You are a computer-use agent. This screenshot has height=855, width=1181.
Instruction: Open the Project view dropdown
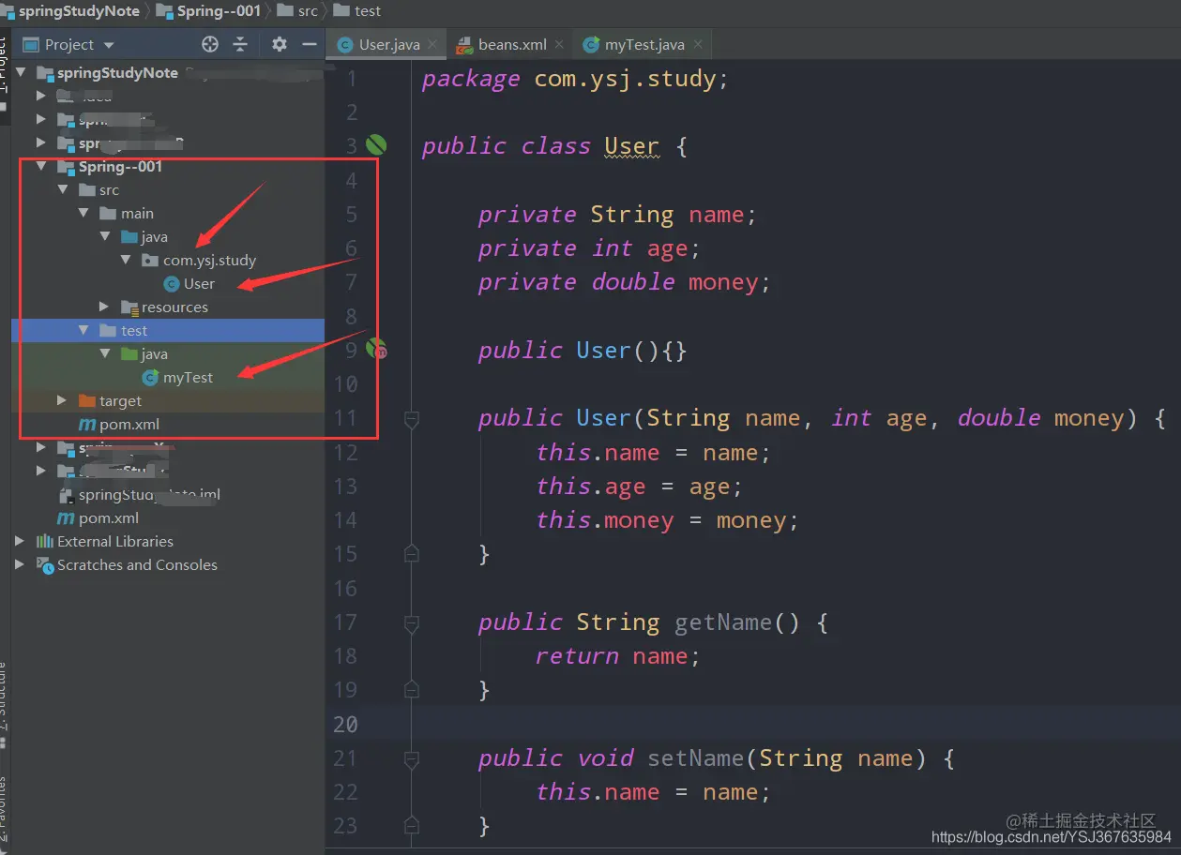[109, 45]
